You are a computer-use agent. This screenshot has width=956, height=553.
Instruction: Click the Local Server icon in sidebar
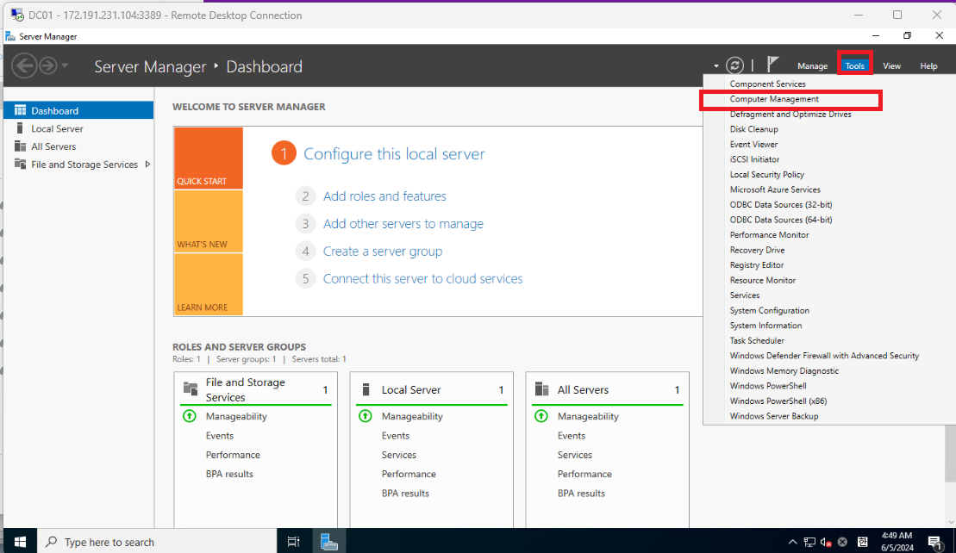20,128
